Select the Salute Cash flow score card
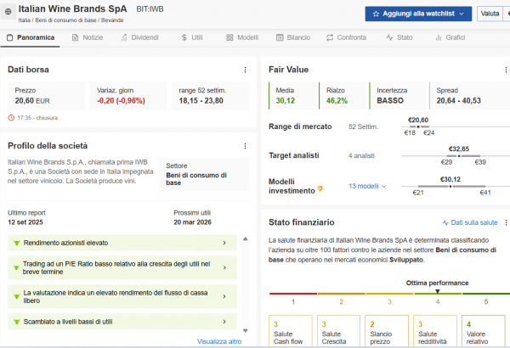Image resolution: width=510 pixels, height=348 pixels. coord(289,333)
